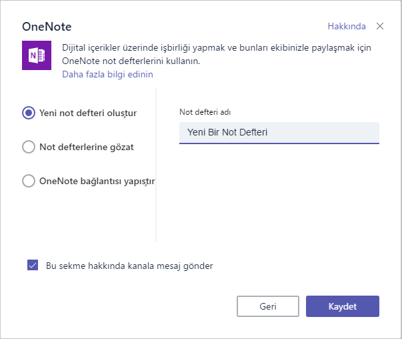Click the 'Yeni Bir Not Defteri' text in field
Screen dimensions: 402x339
[x=227, y=132]
